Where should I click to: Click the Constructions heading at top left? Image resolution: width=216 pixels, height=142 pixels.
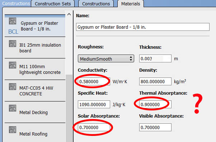click(x=16, y=4)
